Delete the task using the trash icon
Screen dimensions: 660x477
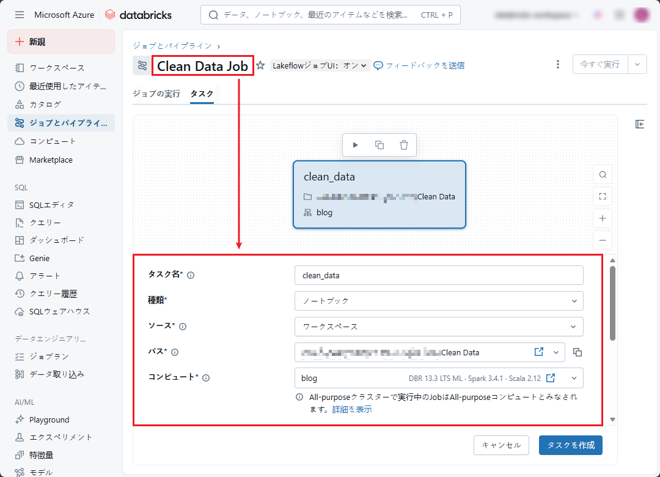pos(403,145)
